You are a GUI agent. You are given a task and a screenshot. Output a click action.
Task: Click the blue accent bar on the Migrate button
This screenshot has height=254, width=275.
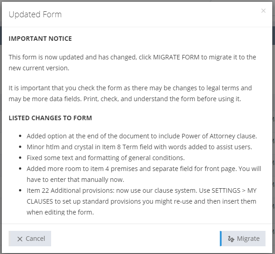221,239
